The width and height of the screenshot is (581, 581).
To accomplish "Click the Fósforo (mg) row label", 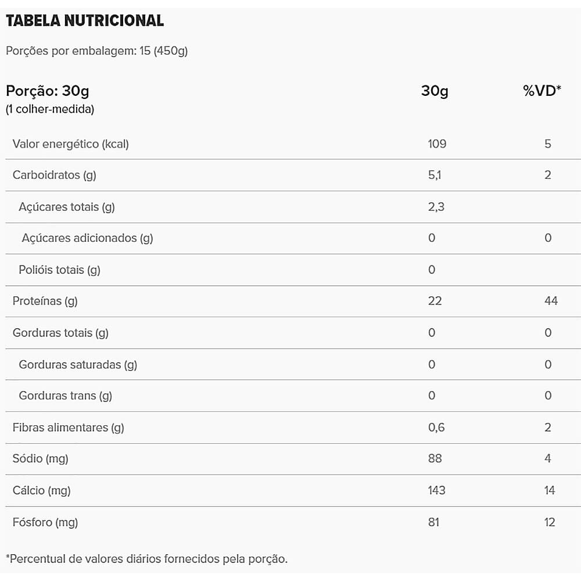I will [45, 522].
